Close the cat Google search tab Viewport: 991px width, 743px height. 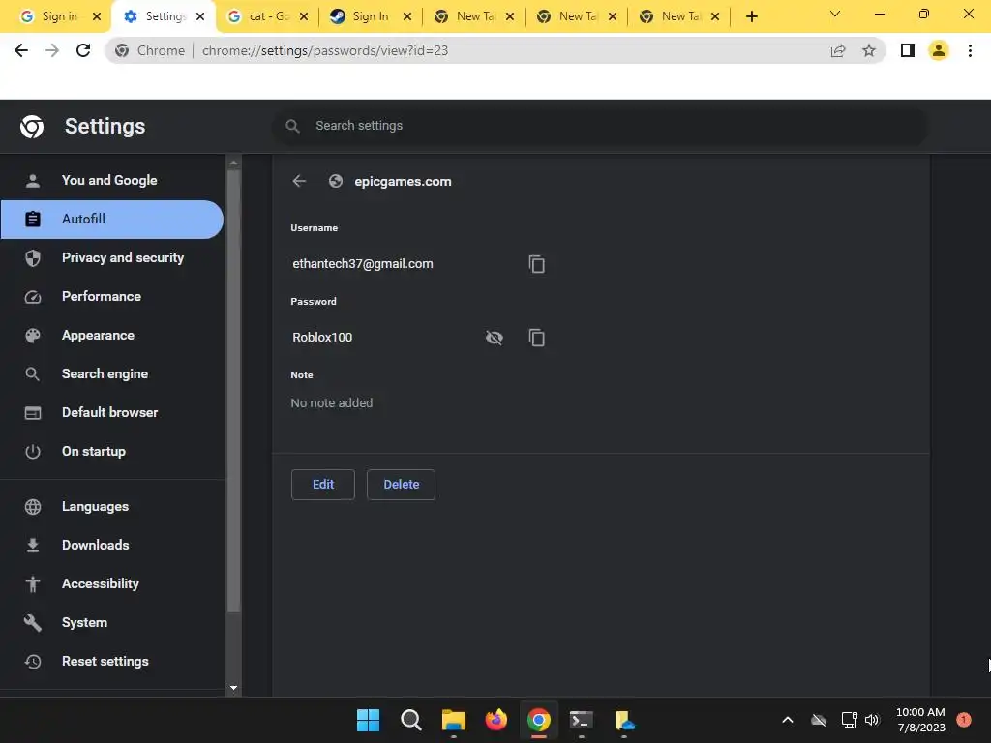coord(304,16)
